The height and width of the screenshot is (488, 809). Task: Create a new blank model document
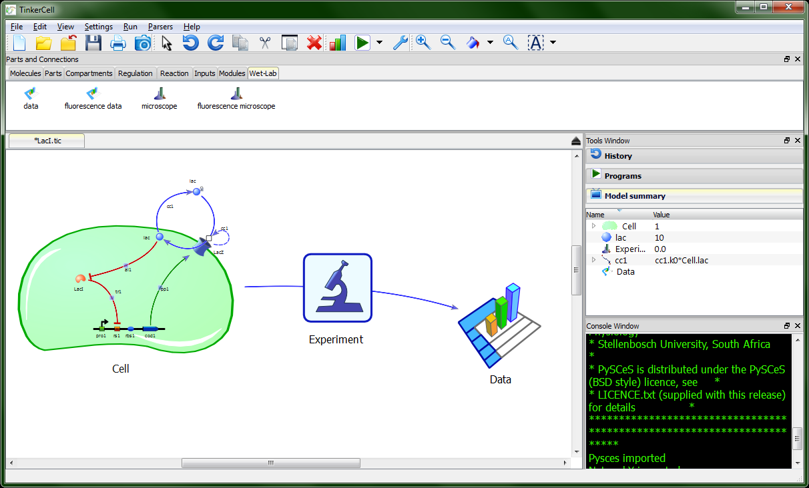coord(19,43)
